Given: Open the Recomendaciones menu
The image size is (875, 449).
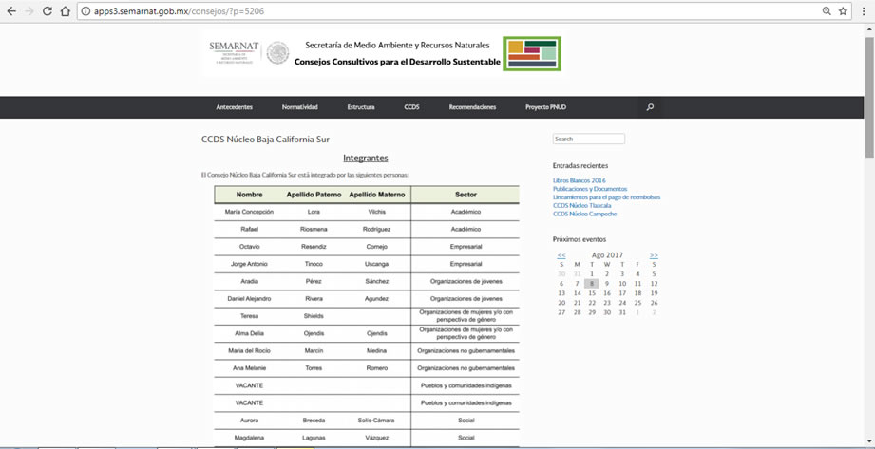Looking at the screenshot, I should [x=472, y=107].
